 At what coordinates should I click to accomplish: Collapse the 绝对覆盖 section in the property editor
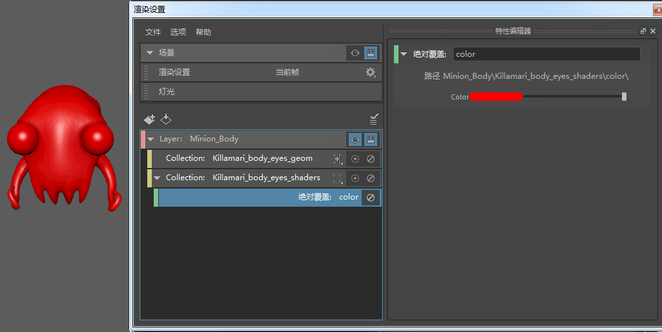click(x=404, y=54)
